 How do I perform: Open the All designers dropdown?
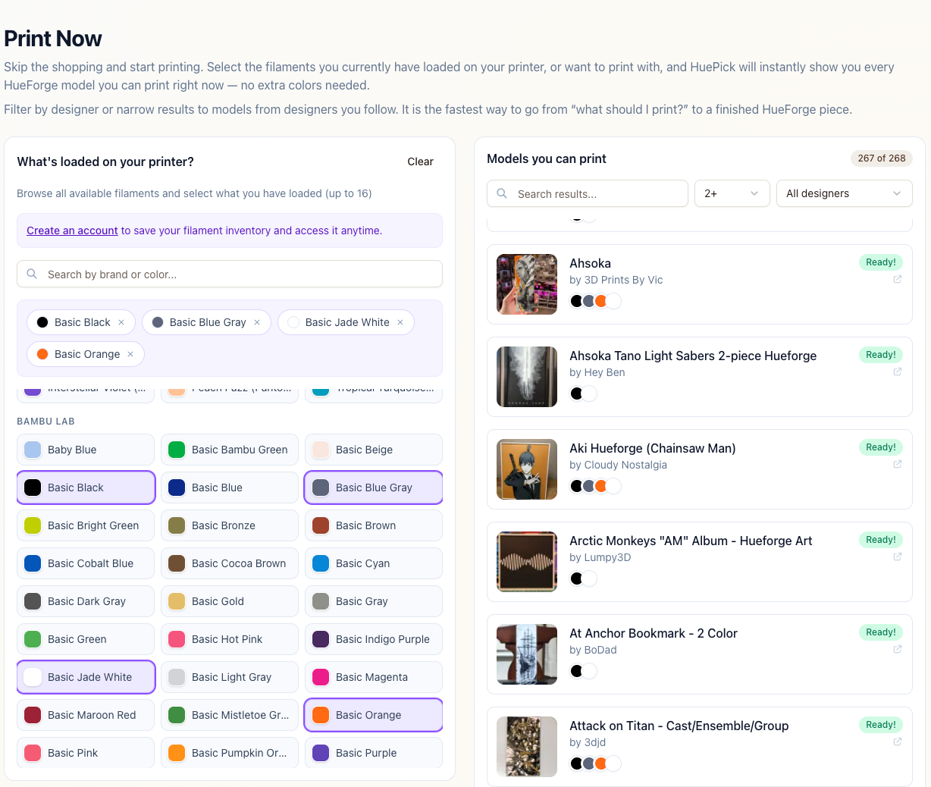click(844, 193)
